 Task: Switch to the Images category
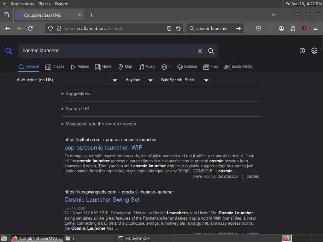click(55, 67)
